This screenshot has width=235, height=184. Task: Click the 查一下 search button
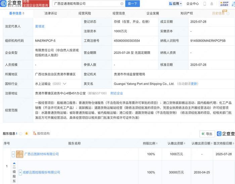click(x=133, y=4)
